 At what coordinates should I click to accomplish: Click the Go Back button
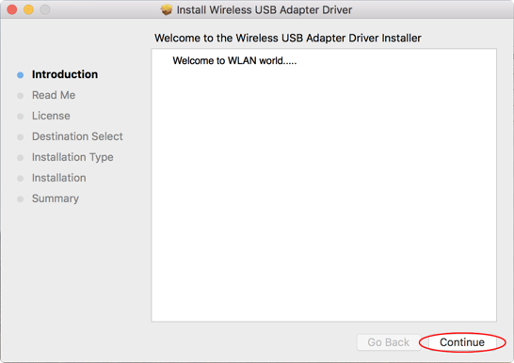coord(389,342)
